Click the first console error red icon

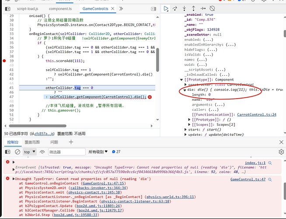click(x=8, y=162)
